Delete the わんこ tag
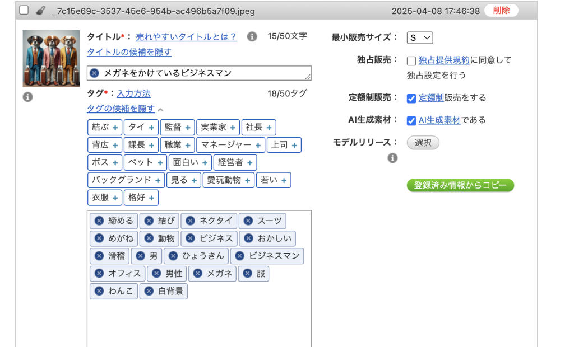The height and width of the screenshot is (347, 574). point(99,291)
